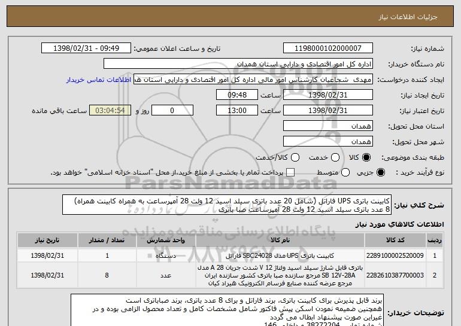Click the نام کالا column header
The height and width of the screenshot is (326, 461).
(280, 240)
